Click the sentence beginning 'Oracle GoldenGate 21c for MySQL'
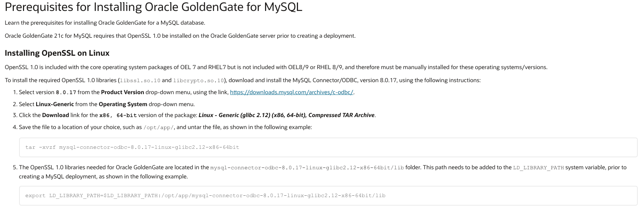642x207 pixels. click(180, 36)
